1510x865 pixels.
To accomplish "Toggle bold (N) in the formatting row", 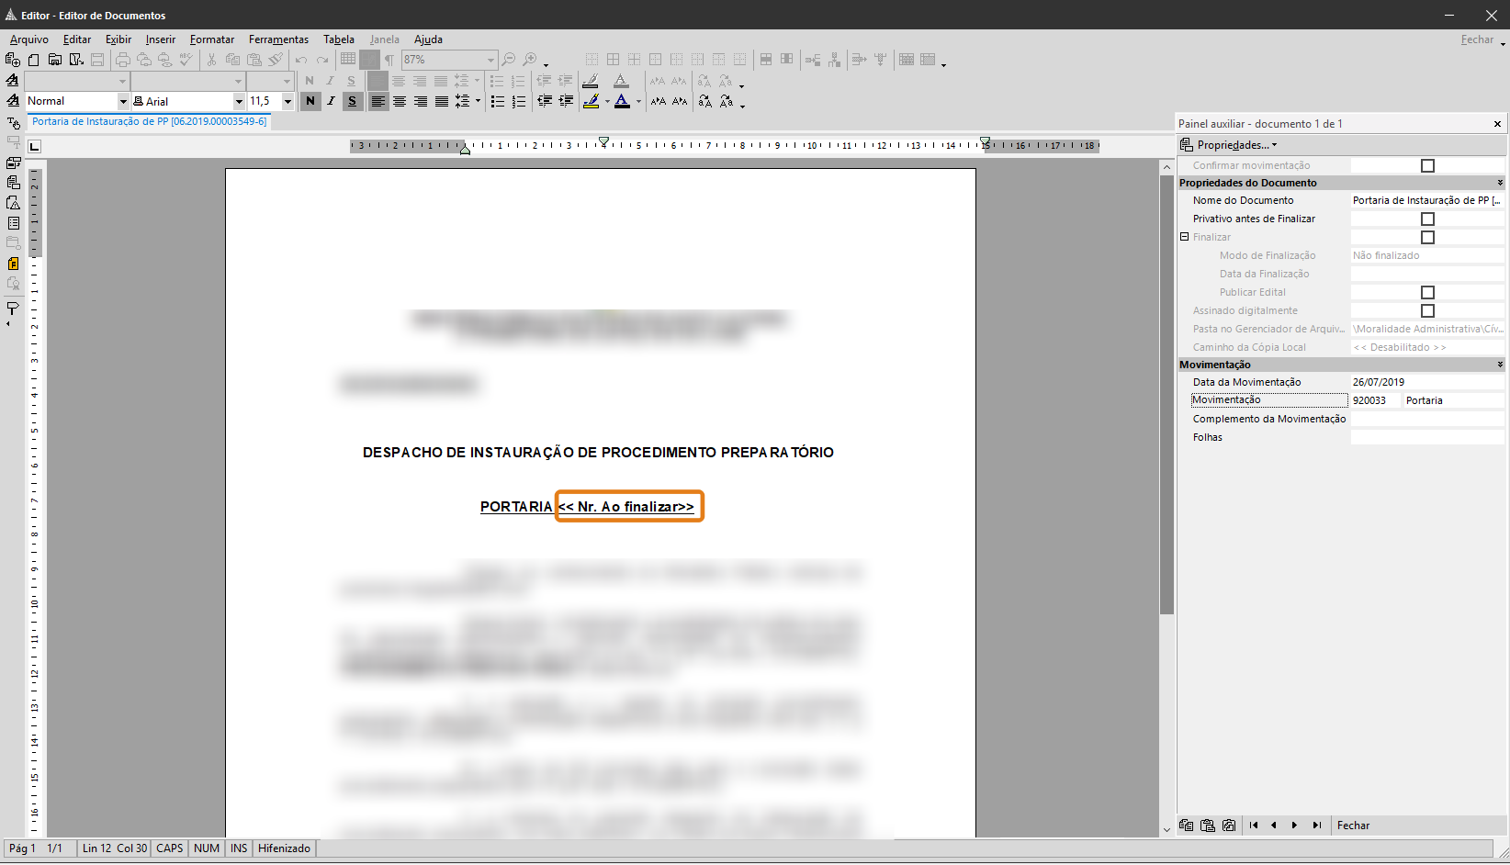I will [x=310, y=101].
